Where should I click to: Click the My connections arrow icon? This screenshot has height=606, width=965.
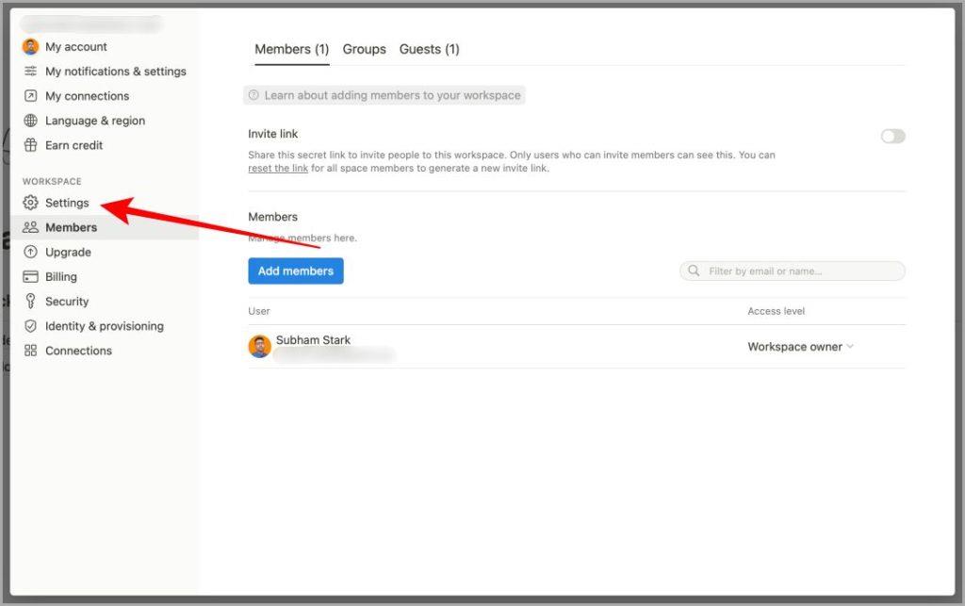(x=30, y=96)
